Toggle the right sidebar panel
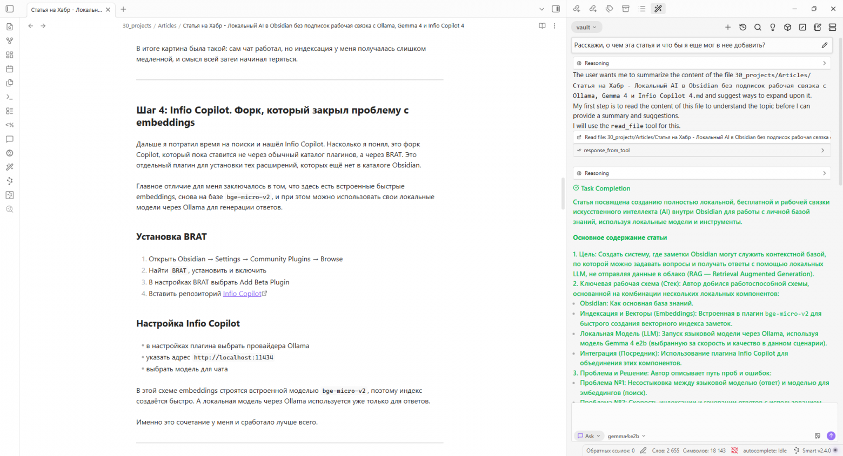Viewport: 843px width, 456px height. tap(556, 9)
